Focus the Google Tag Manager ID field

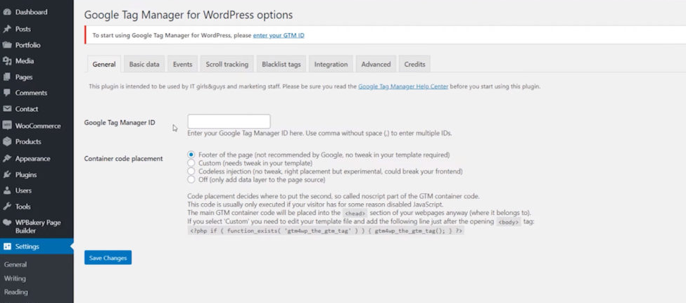229,122
